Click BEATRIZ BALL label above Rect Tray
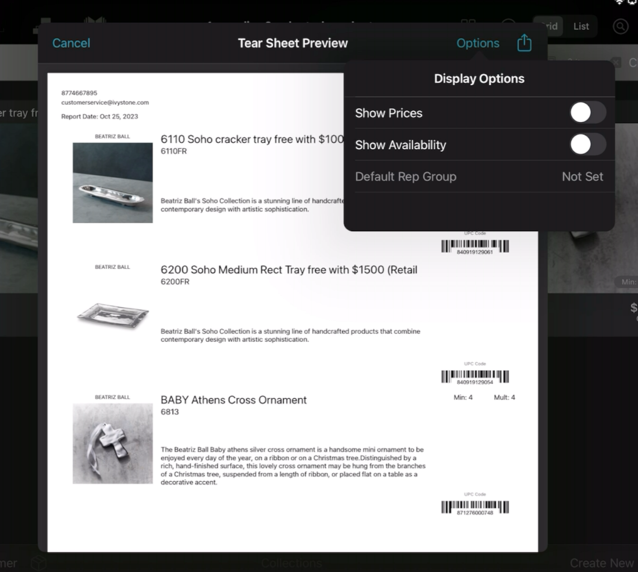The image size is (638, 572). point(112,267)
